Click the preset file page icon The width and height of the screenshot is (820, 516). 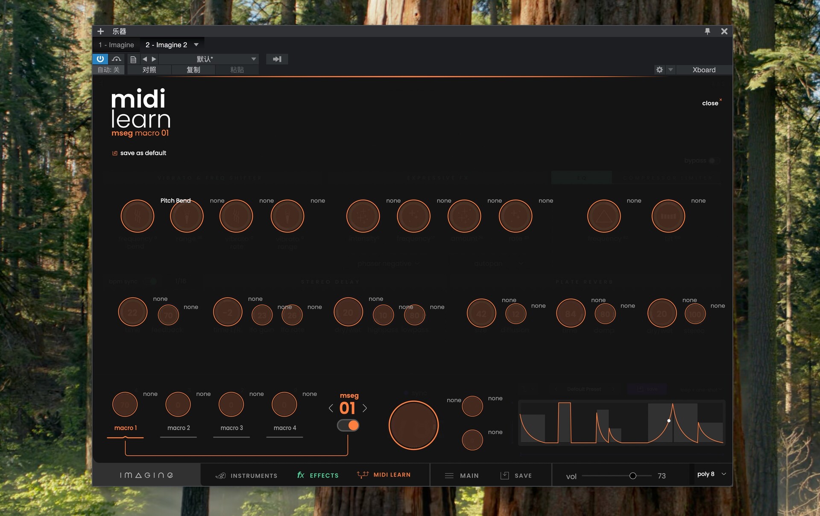pos(133,59)
